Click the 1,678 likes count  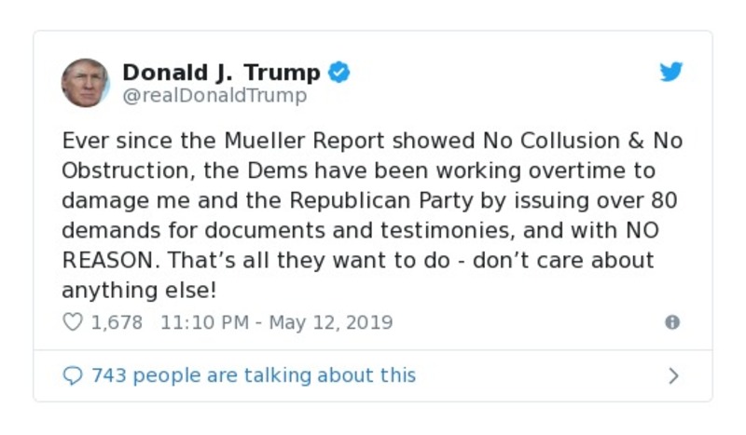pyautogui.click(x=117, y=322)
